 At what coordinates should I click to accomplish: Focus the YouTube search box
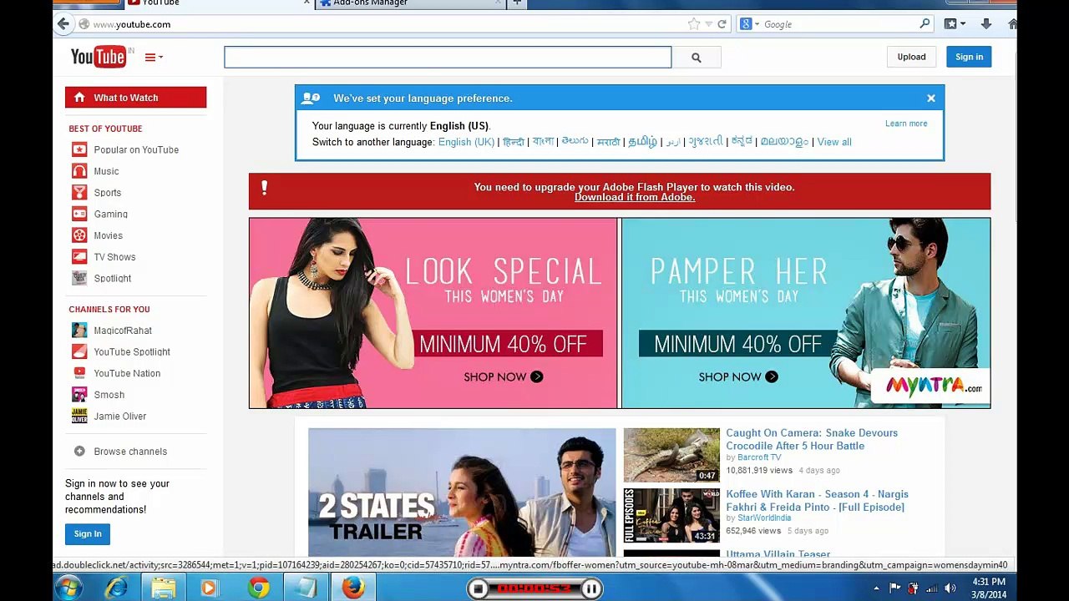[x=448, y=58]
